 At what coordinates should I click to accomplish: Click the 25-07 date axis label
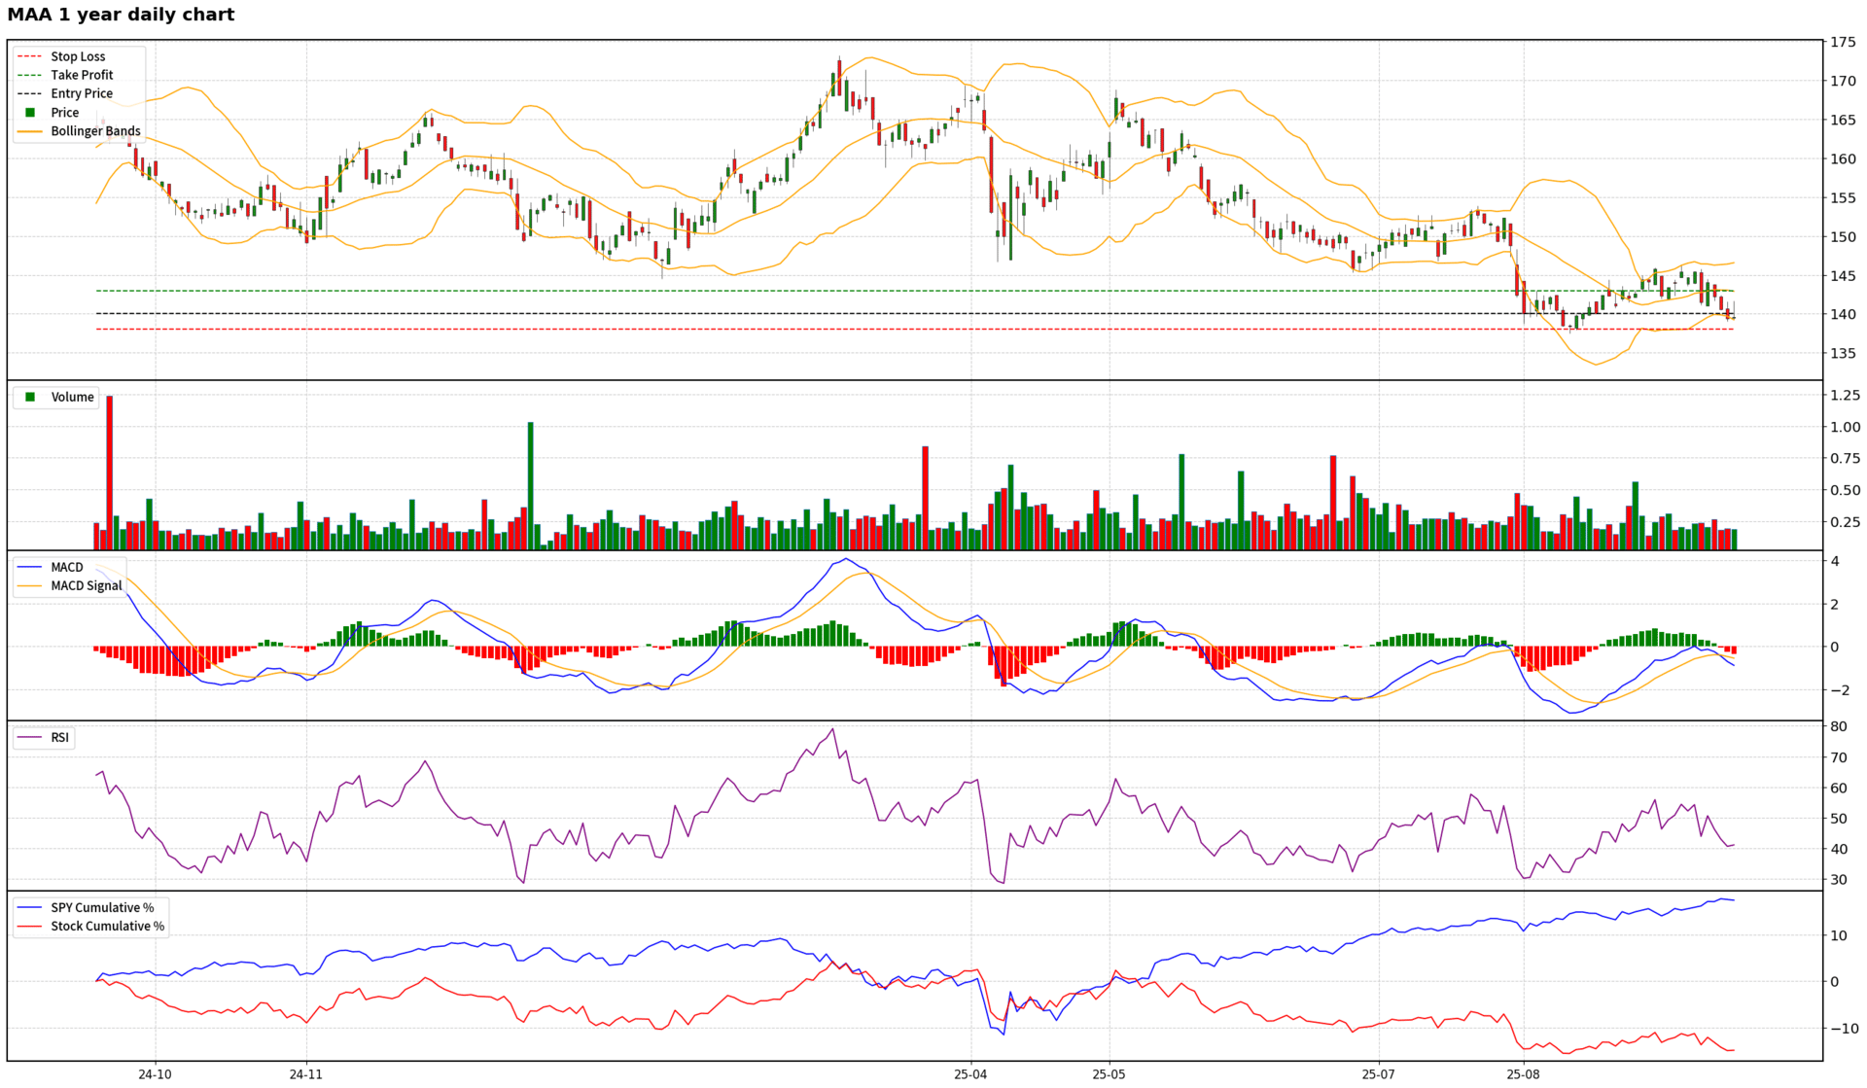click(1378, 1074)
